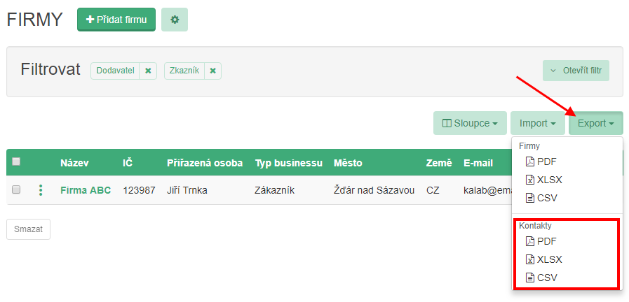Export Firmy as CSV

click(541, 198)
